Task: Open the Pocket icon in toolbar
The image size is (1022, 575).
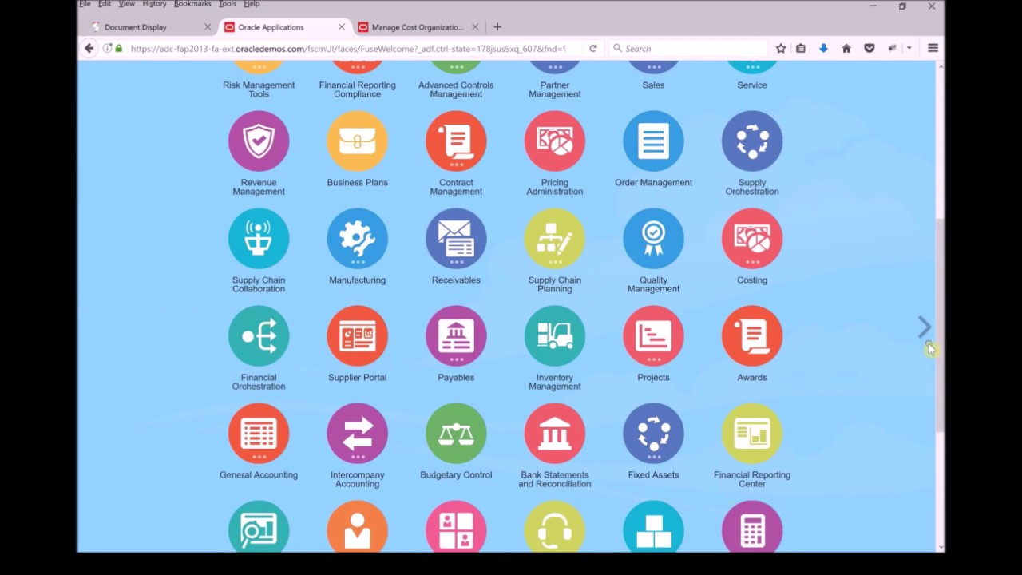Action: point(869,49)
